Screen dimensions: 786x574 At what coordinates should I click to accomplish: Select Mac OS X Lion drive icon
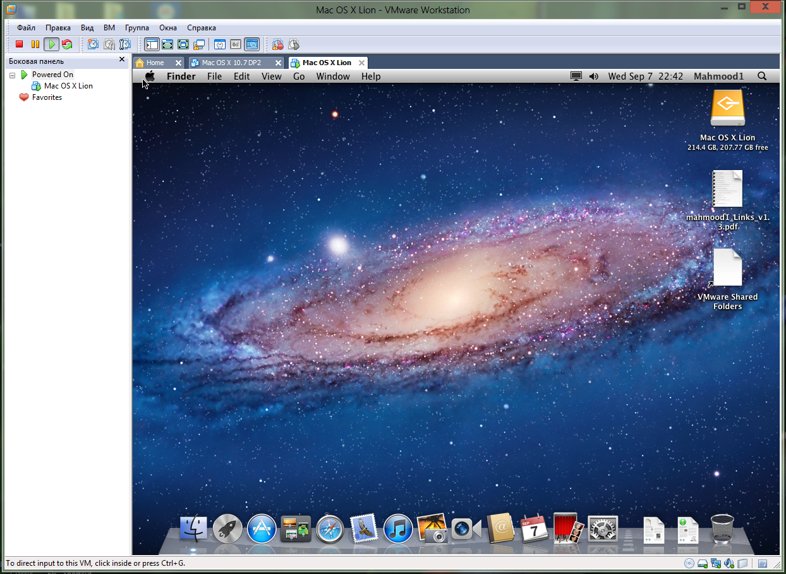(x=728, y=109)
